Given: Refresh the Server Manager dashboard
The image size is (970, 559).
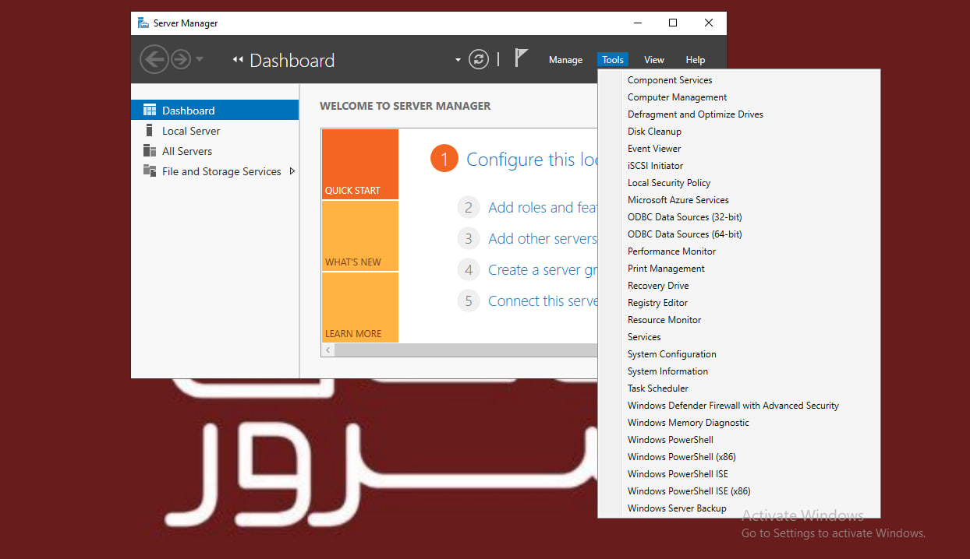Looking at the screenshot, I should tap(479, 59).
